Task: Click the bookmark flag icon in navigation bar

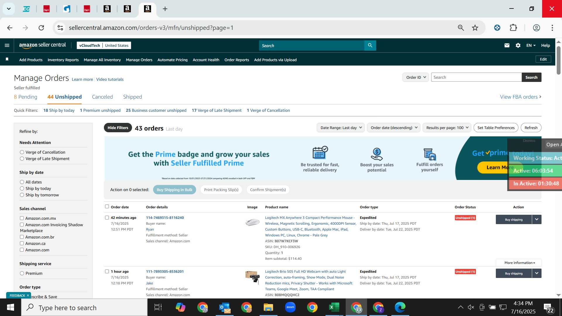Action: [7, 59]
